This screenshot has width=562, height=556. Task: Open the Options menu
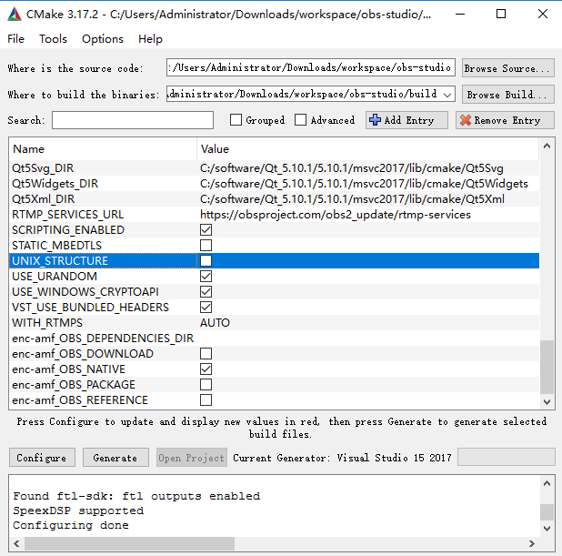[x=103, y=39]
